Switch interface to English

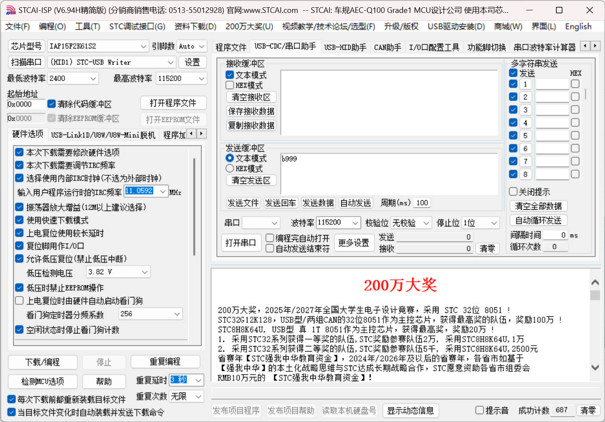578,27
